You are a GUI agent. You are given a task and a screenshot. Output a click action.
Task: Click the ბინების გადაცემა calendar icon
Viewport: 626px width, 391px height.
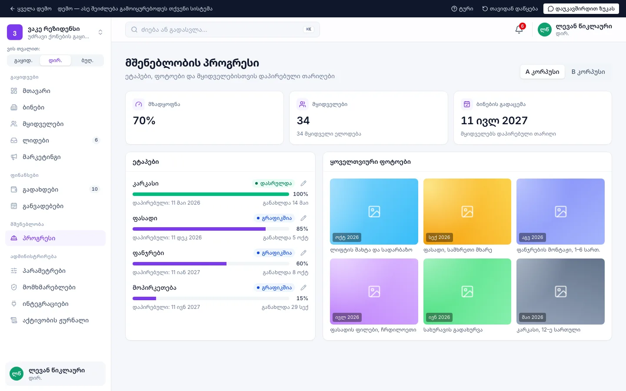click(x=467, y=104)
